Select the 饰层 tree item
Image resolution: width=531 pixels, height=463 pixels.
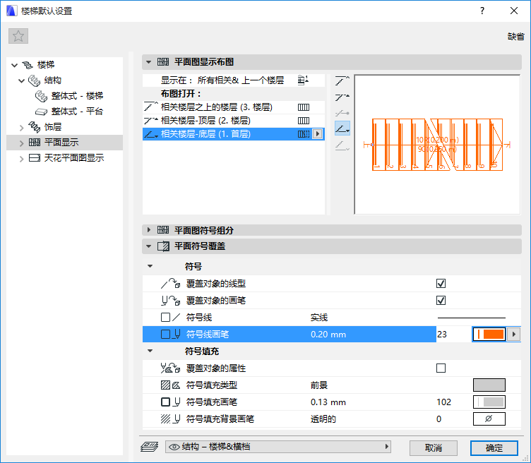52,127
